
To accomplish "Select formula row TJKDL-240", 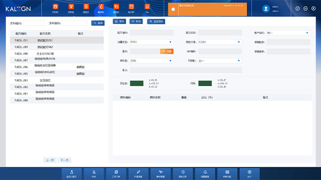I will [x=57, y=100].
